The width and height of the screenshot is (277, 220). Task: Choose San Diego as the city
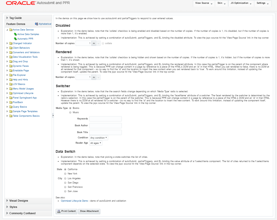tap(65, 183)
